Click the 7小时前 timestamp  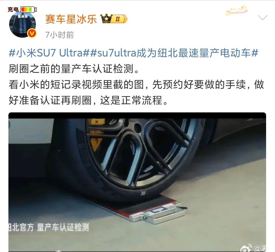pos(59,35)
